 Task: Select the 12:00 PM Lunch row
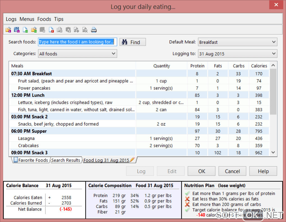point(140,95)
